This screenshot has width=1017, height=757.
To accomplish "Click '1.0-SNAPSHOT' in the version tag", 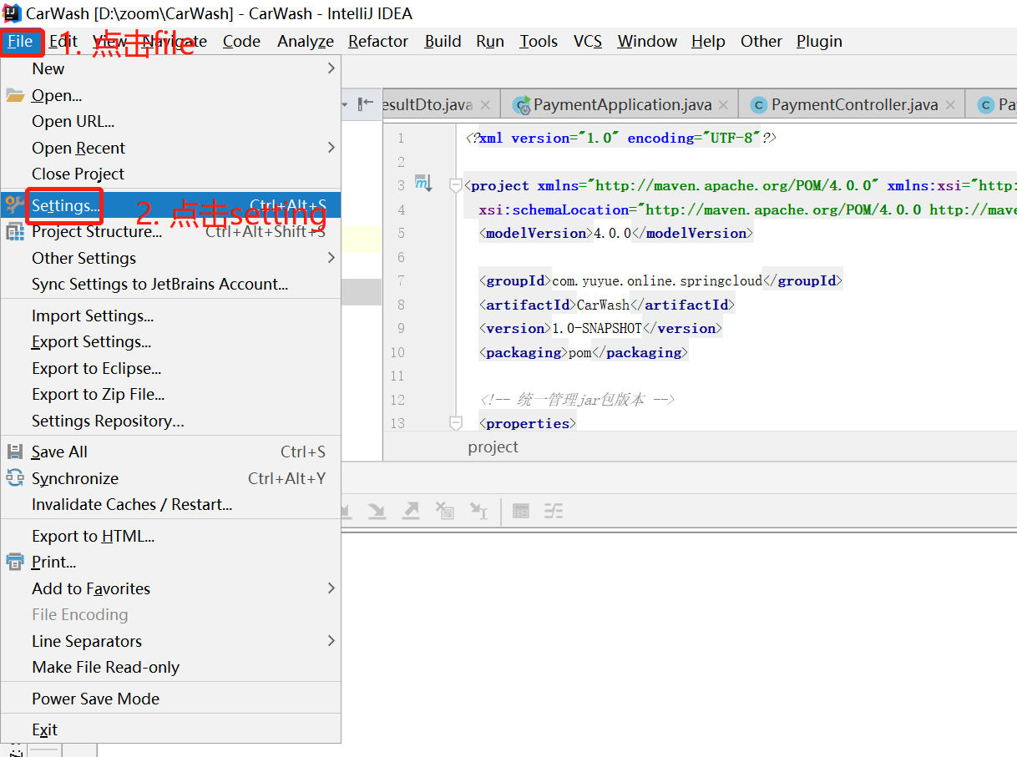I will point(596,328).
